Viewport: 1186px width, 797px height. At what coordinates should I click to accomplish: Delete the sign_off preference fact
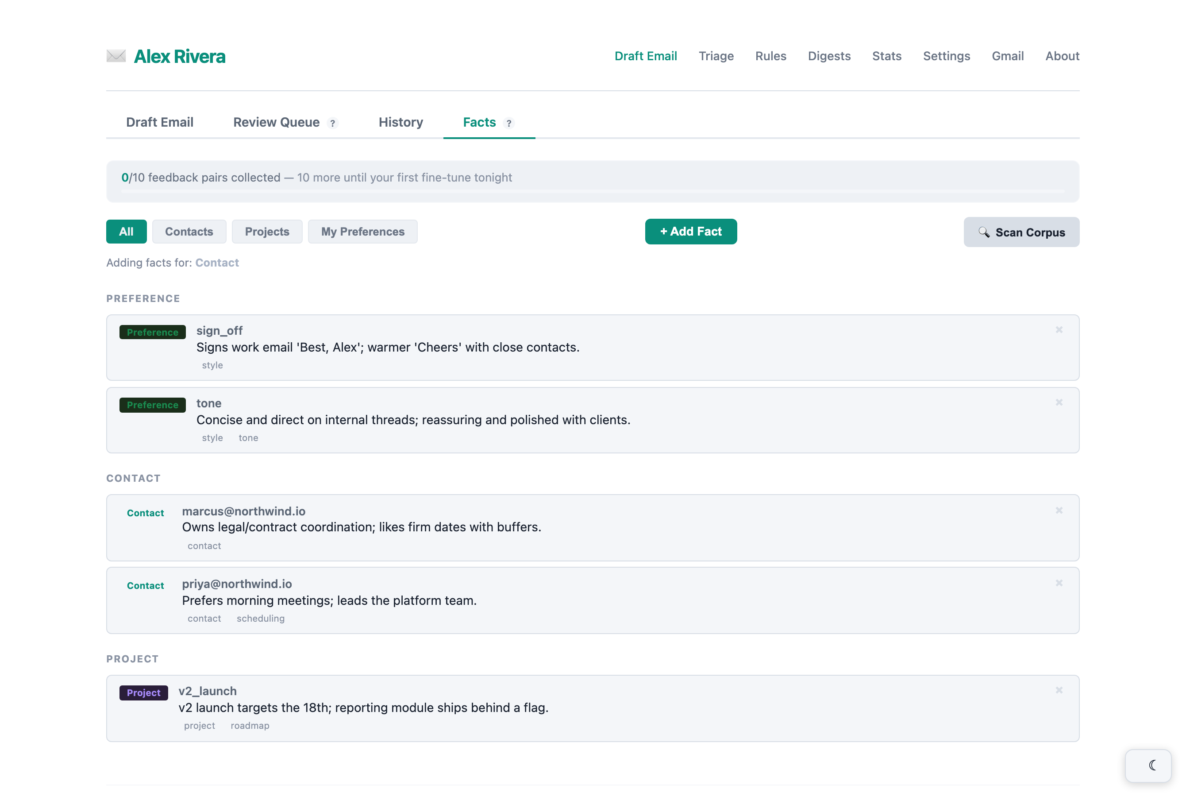[1059, 330]
